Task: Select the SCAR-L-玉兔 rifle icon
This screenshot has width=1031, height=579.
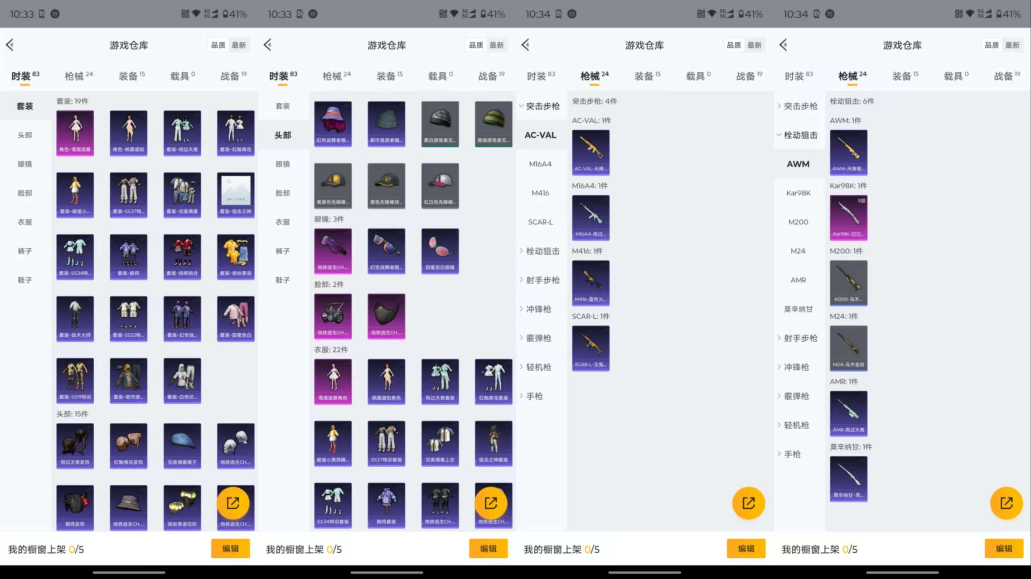Action: 591,348
